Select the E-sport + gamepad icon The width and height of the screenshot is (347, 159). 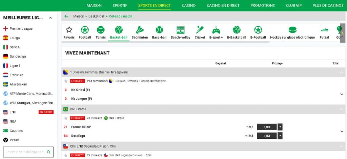coord(216,30)
